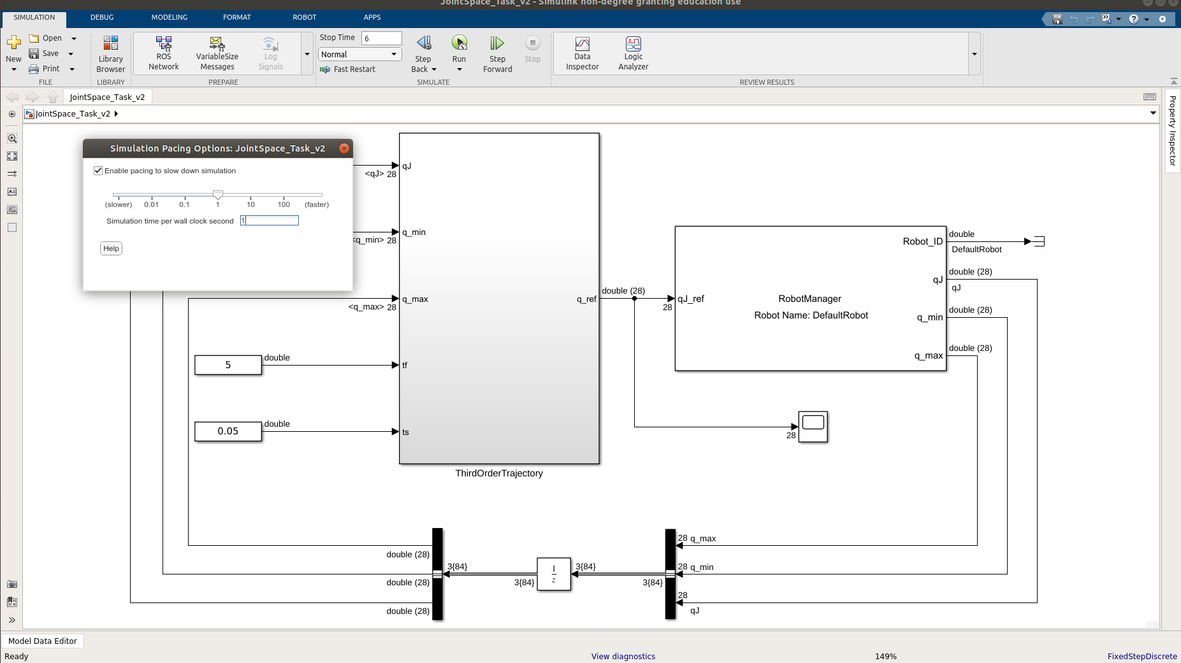
Task: Expand the palette double-chevron at bottom left
Action: (x=12, y=620)
